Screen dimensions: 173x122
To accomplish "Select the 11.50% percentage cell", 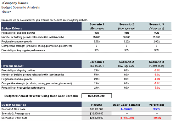I will pos(157,109).
